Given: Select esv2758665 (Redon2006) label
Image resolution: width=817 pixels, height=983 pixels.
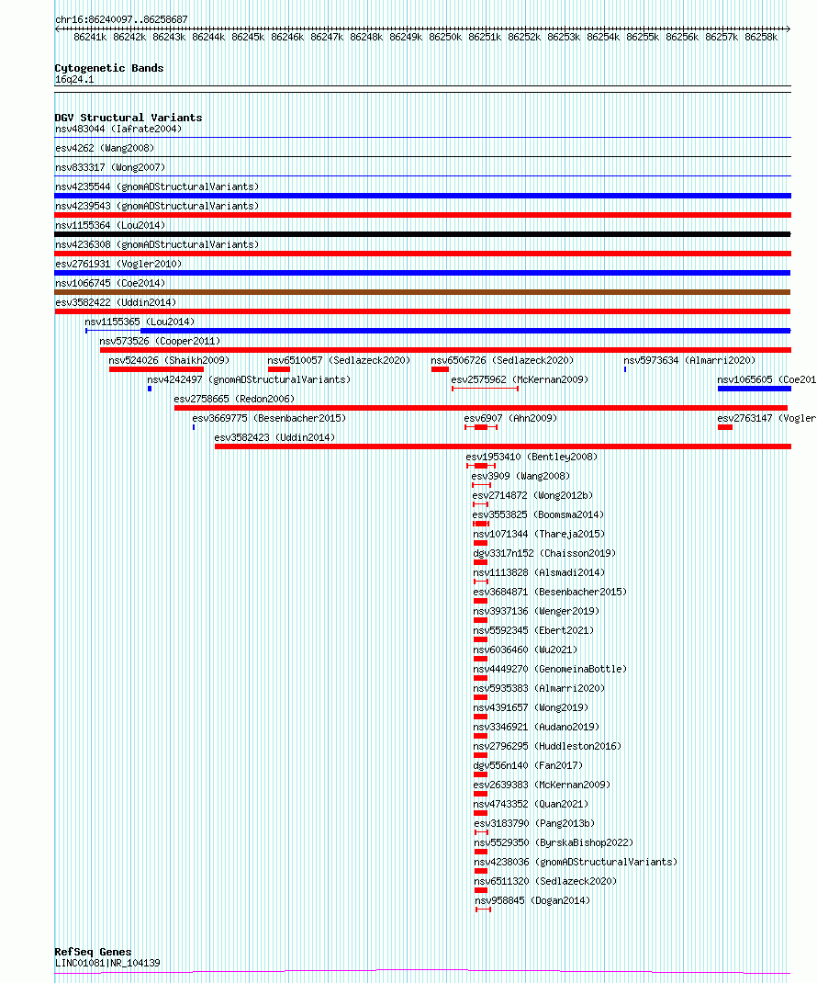Looking at the screenshot, I should point(234,400).
